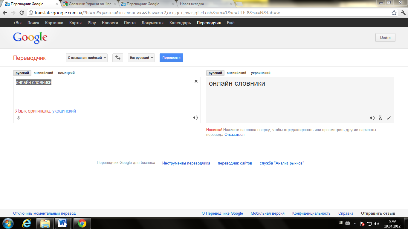The width and height of the screenshot is (408, 229).
Task: Click Отключить моментальный перевод
Action: click(x=45, y=213)
